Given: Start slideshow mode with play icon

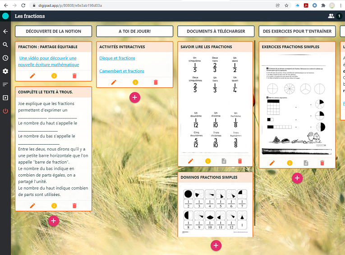Looking at the screenshot, I should click(5, 98).
